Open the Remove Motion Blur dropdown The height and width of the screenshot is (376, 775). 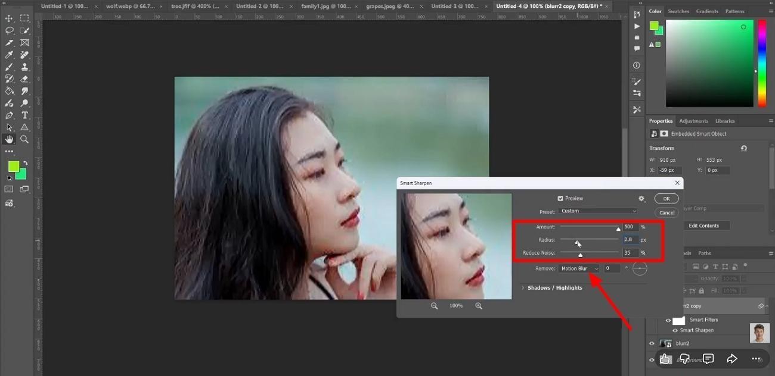pyautogui.click(x=579, y=268)
